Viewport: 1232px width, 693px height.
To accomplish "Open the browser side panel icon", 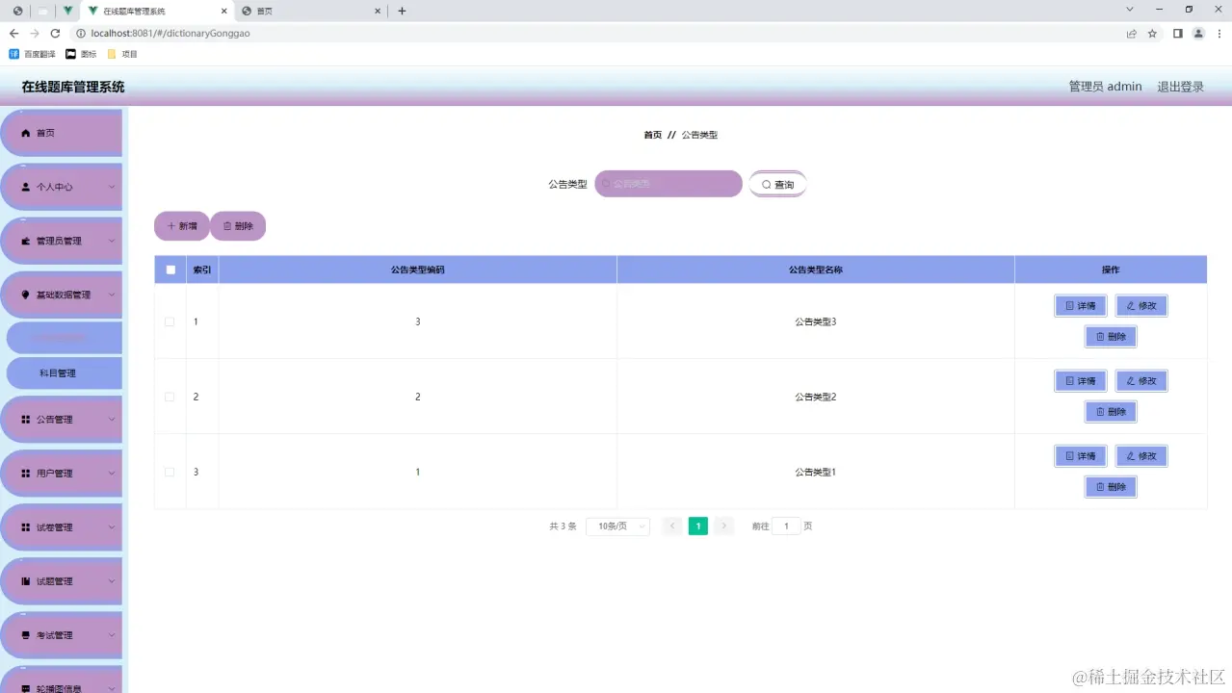I will click(1177, 33).
